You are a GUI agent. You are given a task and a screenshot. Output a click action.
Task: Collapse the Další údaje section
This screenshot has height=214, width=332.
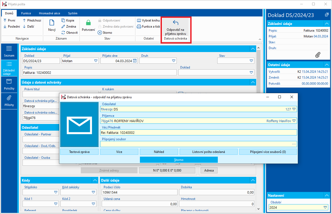(x=253, y=180)
